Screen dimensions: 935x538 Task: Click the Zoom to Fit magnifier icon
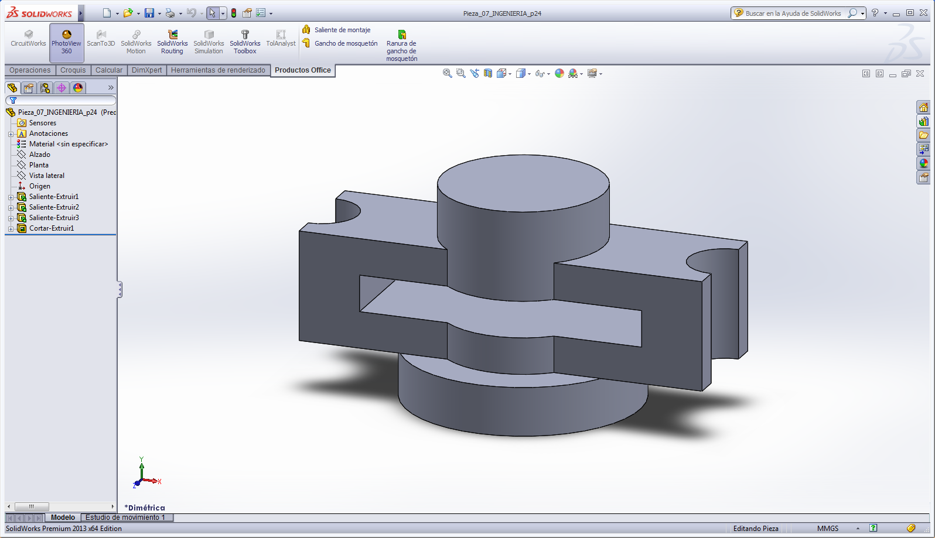tap(447, 73)
